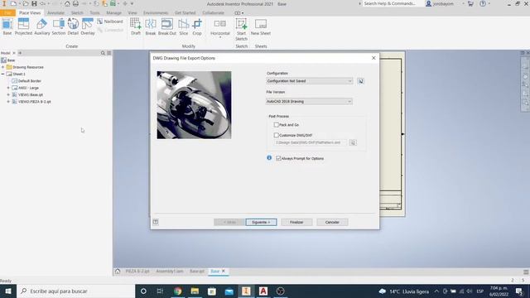
Task: Click the Save icon in quick access toolbar
Action: [34, 3]
